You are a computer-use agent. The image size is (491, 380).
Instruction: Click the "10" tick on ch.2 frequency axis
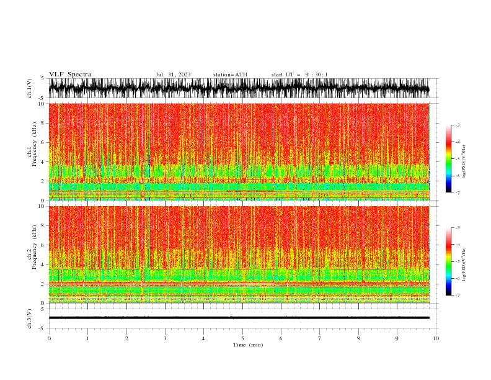(42, 206)
